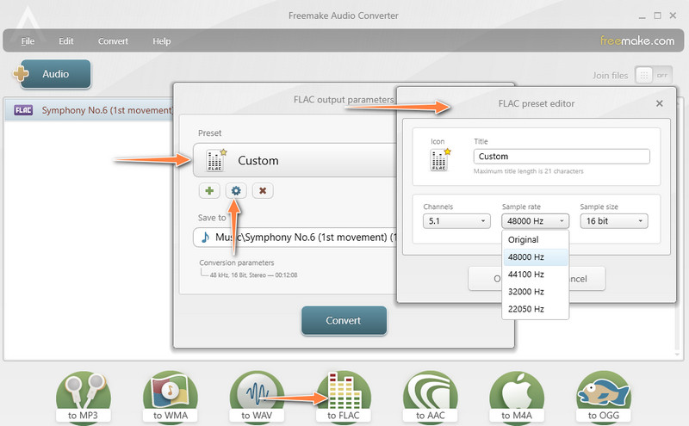
Task: Click the Save to path field
Action: pos(295,238)
